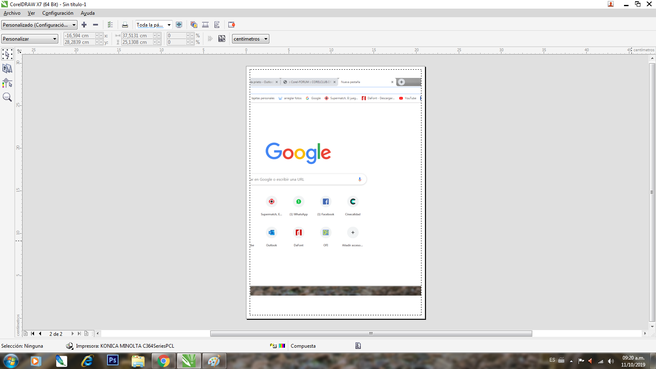This screenshot has height=369, width=656.
Task: Go to the last page
Action: (x=79, y=333)
